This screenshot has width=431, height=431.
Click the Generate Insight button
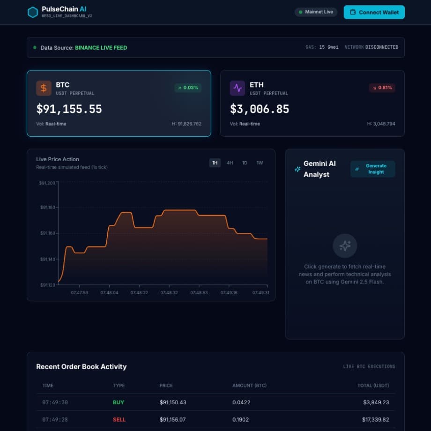[x=372, y=169]
